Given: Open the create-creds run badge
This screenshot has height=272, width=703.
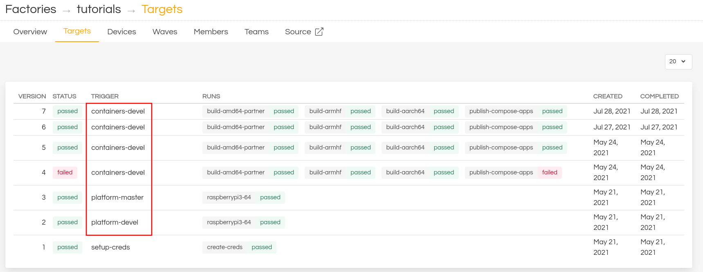Looking at the screenshot, I should pyautogui.click(x=239, y=247).
